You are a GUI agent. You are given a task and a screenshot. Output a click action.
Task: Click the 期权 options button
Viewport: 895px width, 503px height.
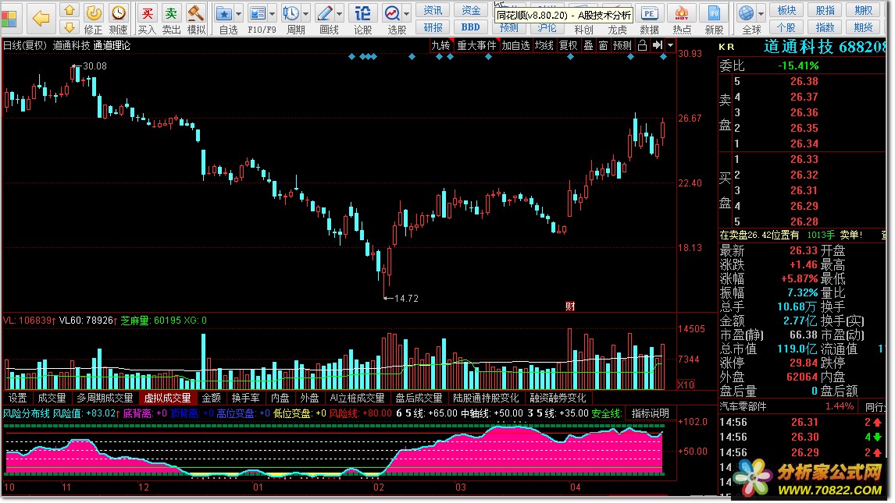[x=863, y=10]
